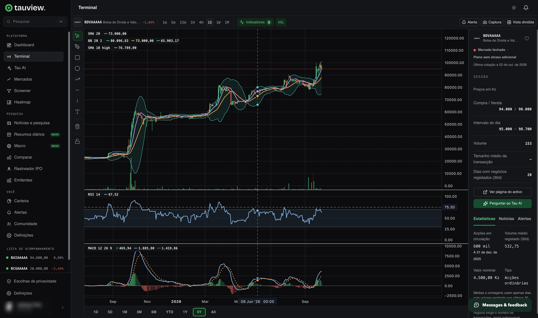Viewport: 538px width, 318px height.
Task: Click the unlock drawings padlock icon
Action: coord(78,141)
